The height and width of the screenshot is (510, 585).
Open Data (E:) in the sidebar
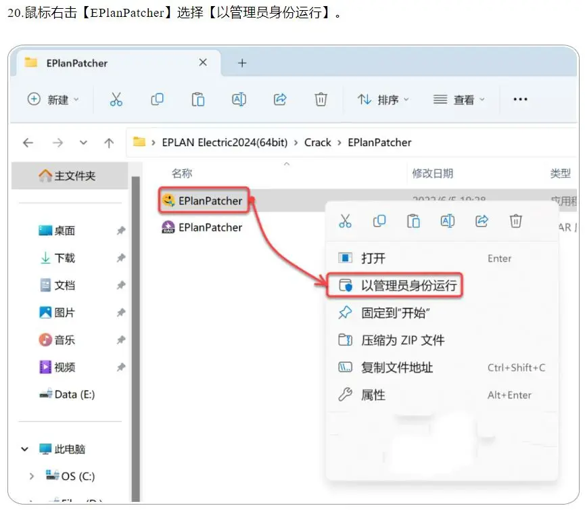coord(67,394)
